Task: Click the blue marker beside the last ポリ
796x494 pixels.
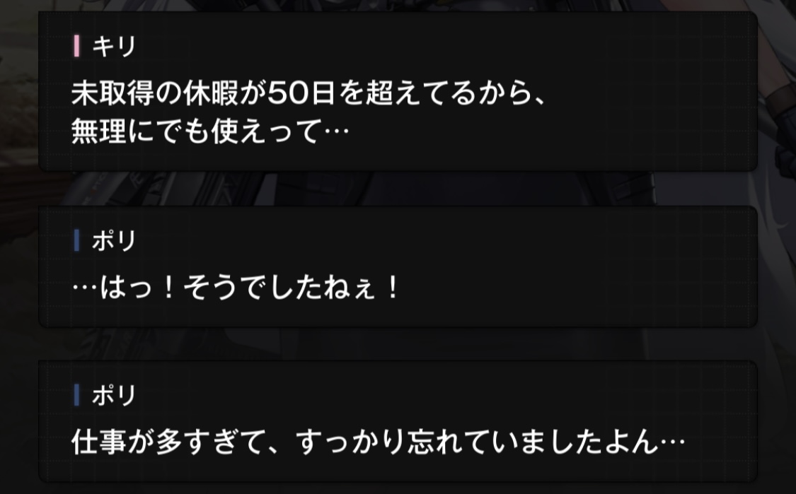Action: 76,395
